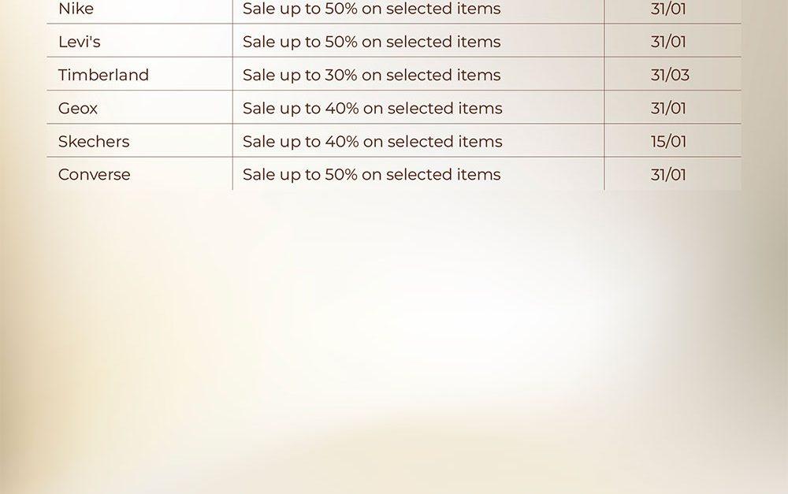The width and height of the screenshot is (788, 494).
Task: Click the 31/01 date for Converse
Action: tap(668, 175)
